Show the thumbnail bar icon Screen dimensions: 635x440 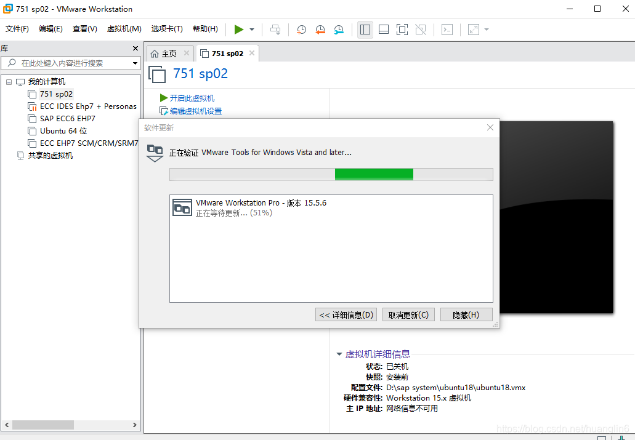click(x=383, y=29)
